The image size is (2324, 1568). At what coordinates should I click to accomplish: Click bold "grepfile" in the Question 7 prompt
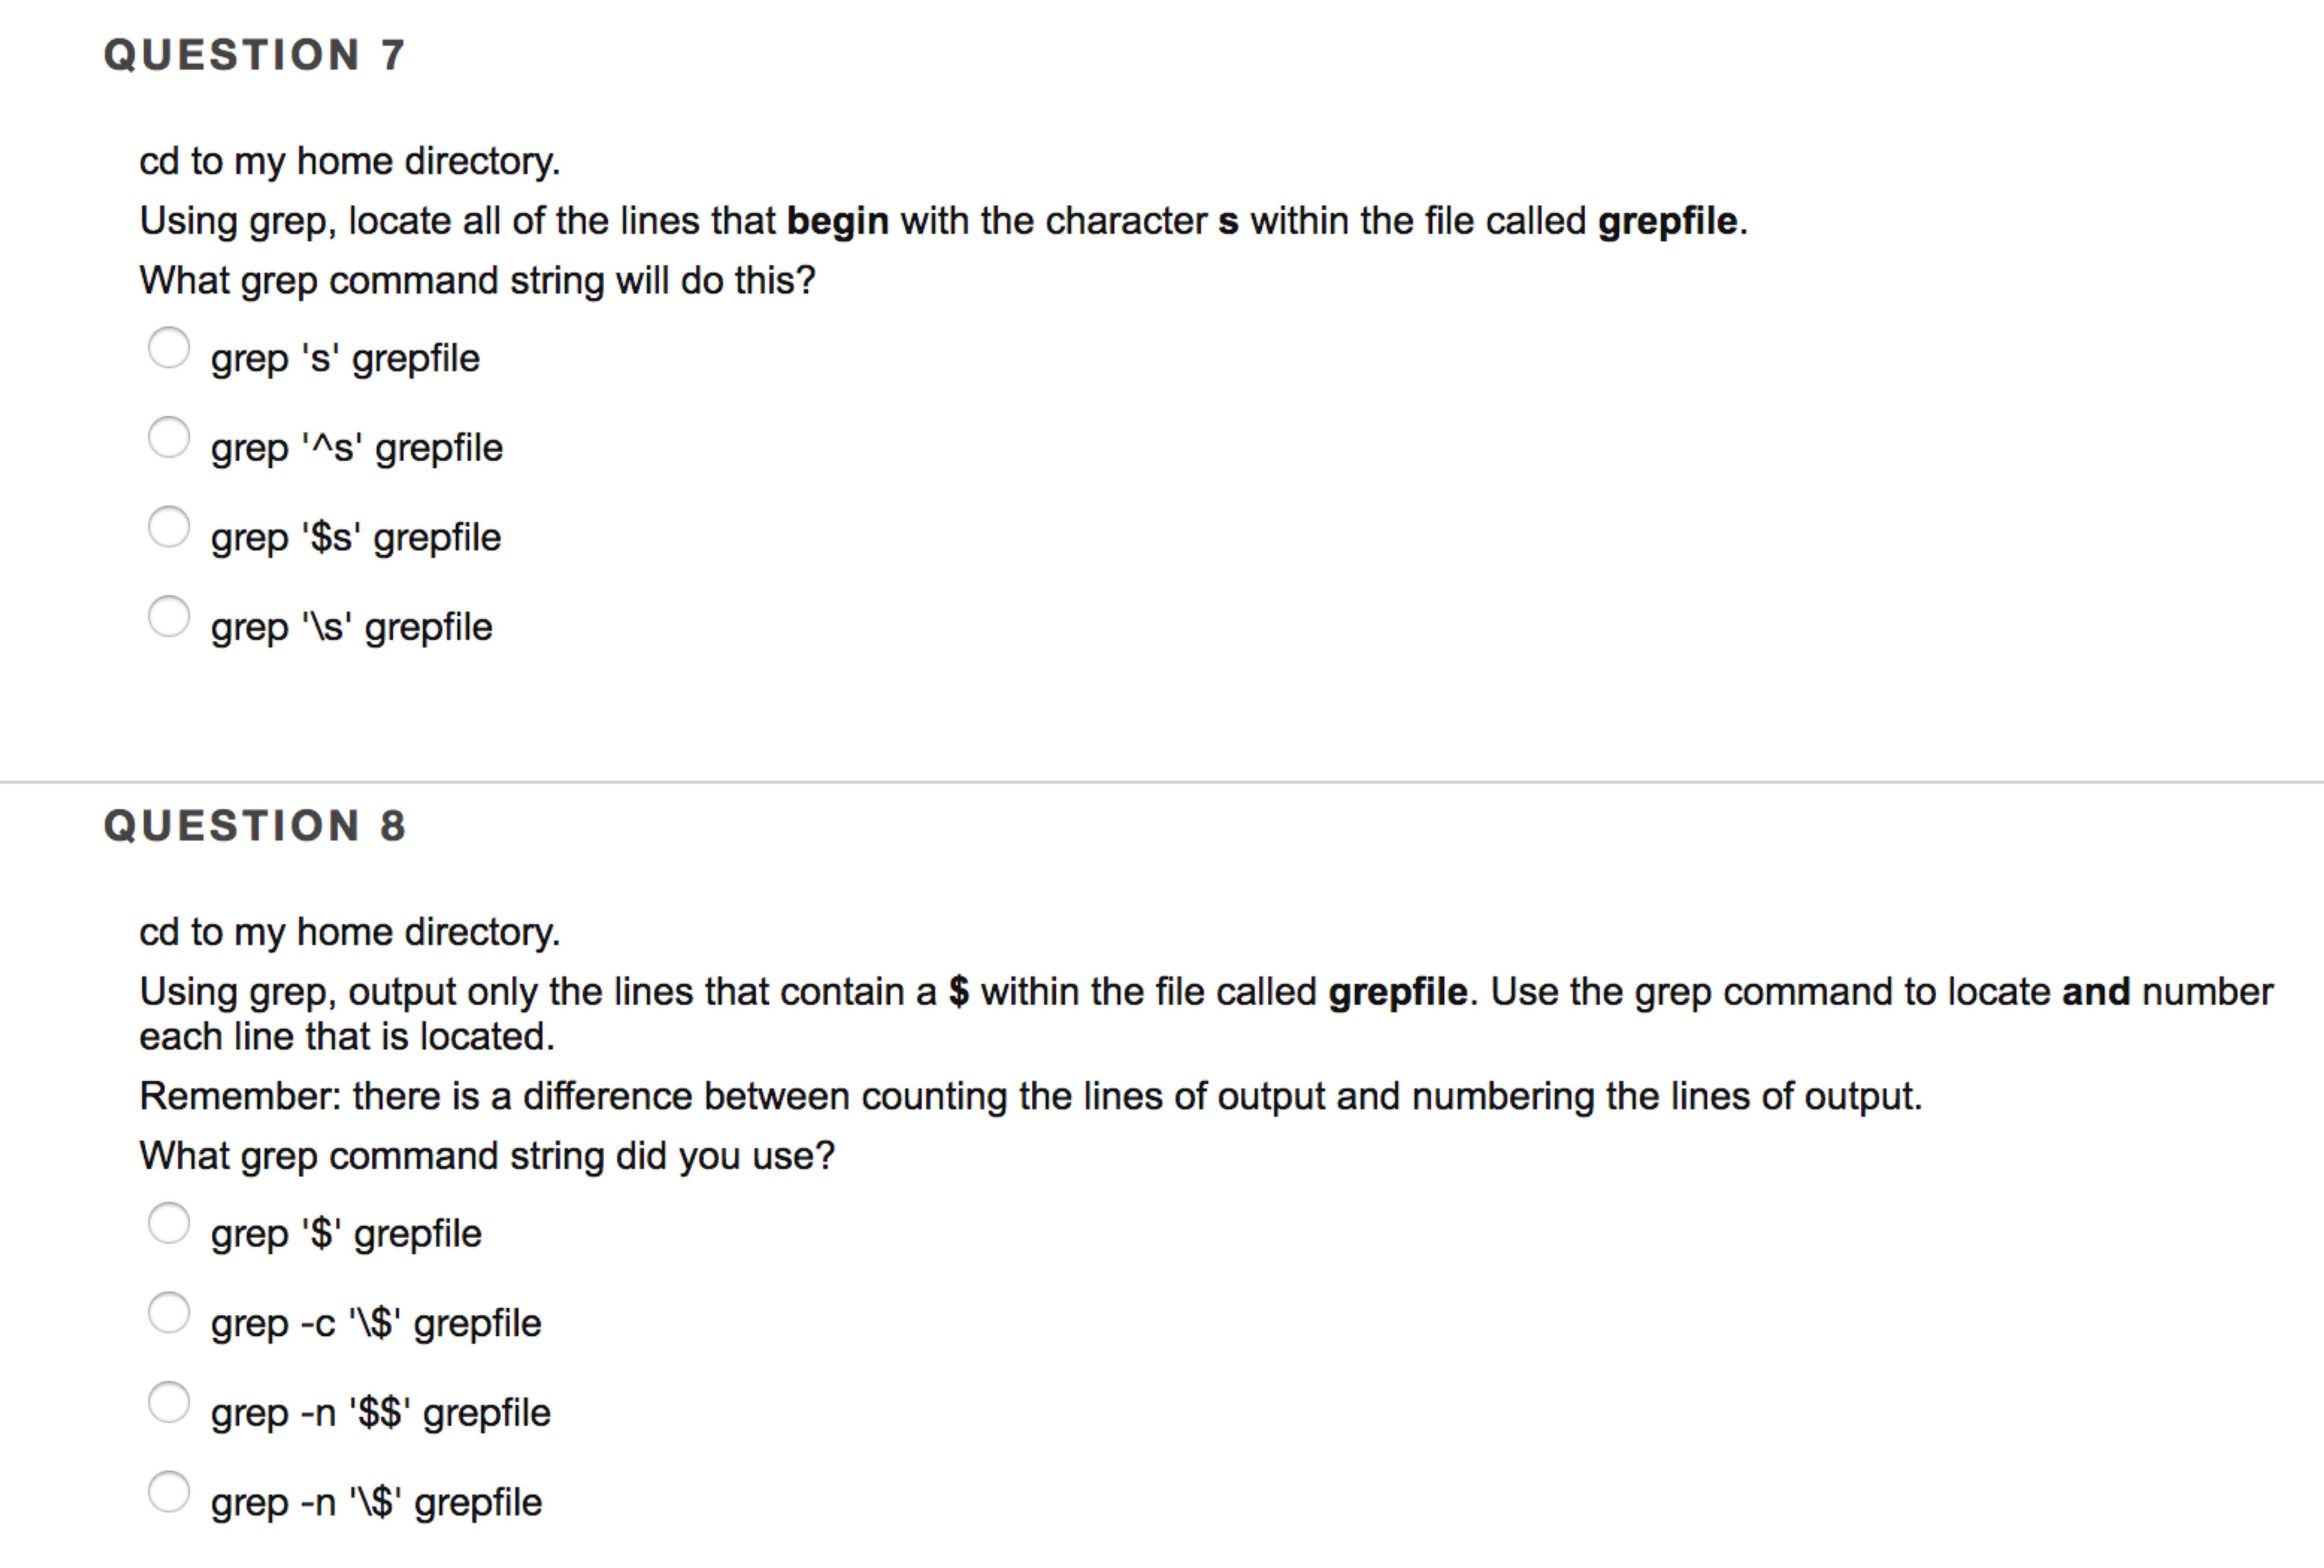(x=1667, y=221)
